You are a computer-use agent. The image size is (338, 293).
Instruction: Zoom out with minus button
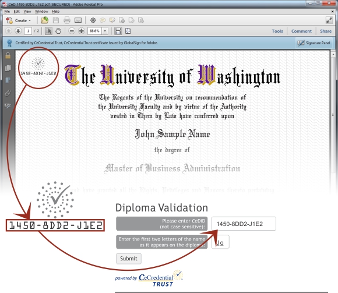72,31
